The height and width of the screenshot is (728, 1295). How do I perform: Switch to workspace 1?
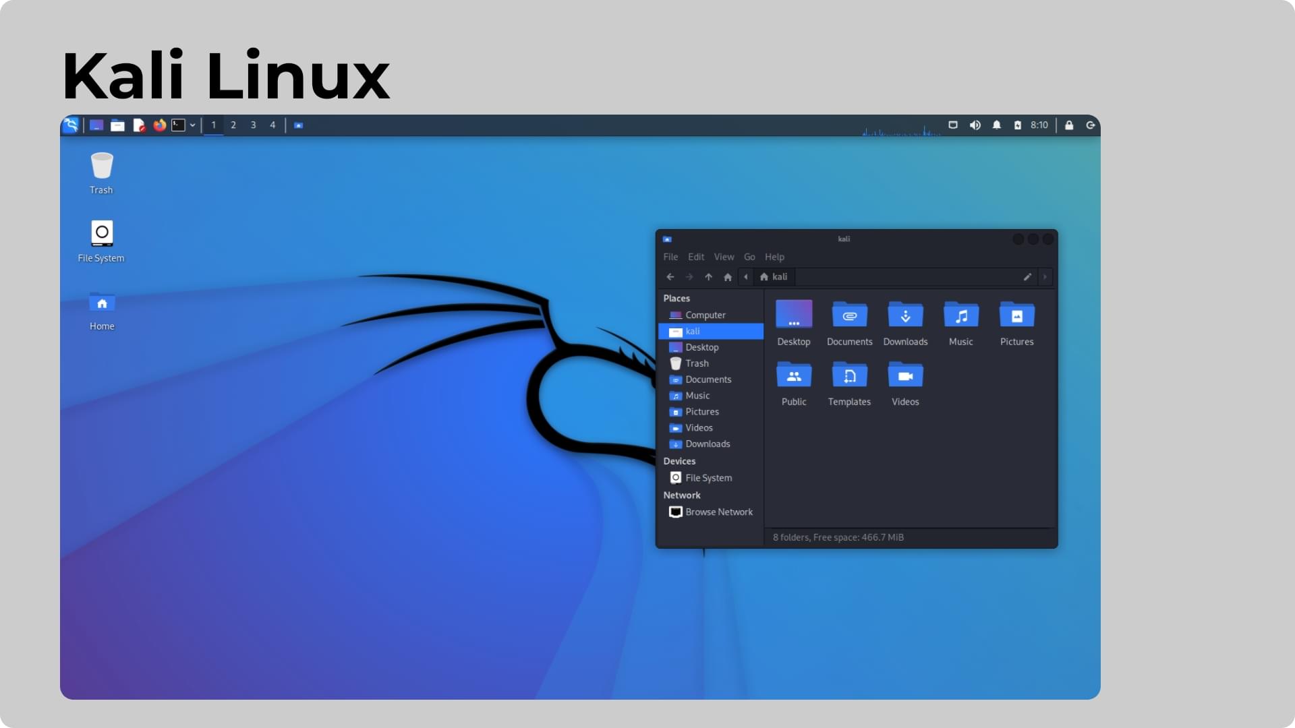pos(214,125)
